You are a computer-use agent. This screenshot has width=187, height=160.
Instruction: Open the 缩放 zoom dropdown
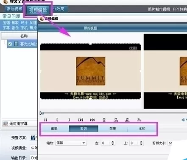point(84,143)
